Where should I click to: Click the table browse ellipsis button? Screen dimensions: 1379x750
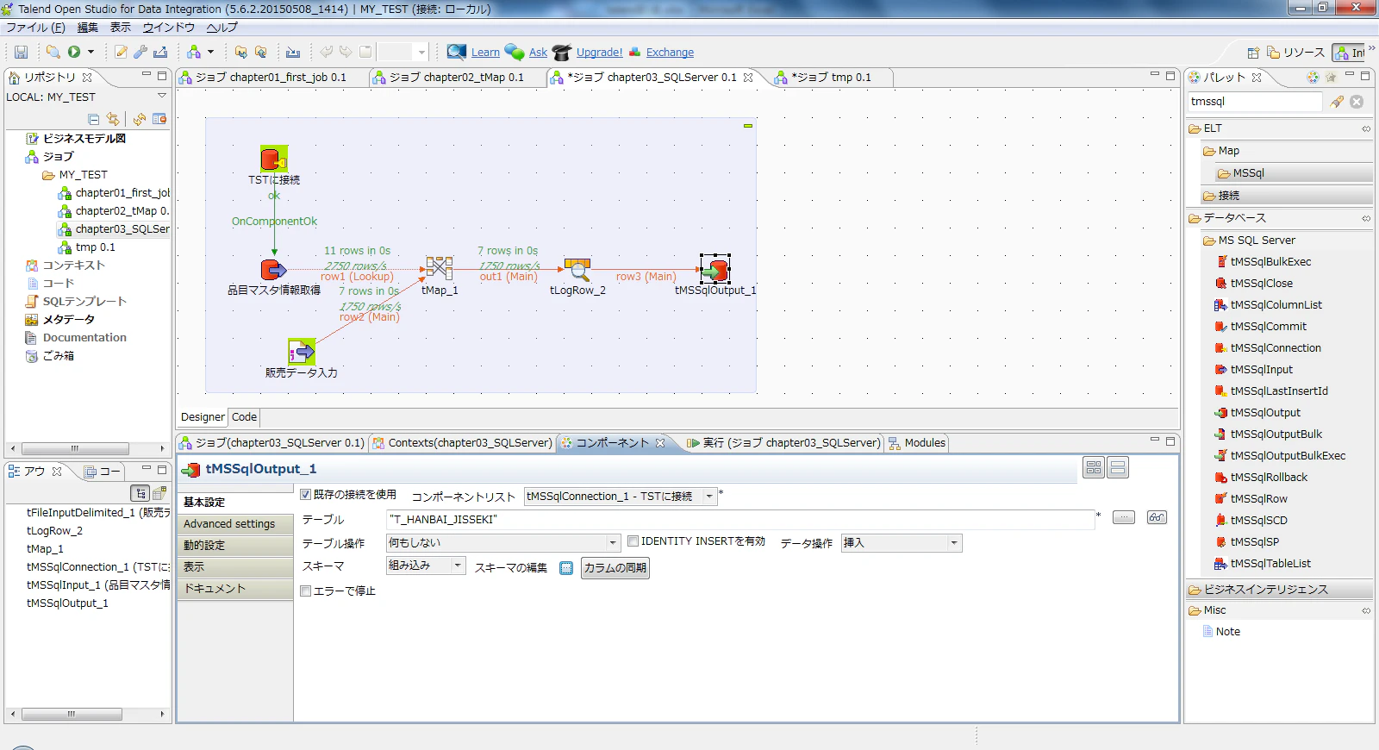(1124, 517)
